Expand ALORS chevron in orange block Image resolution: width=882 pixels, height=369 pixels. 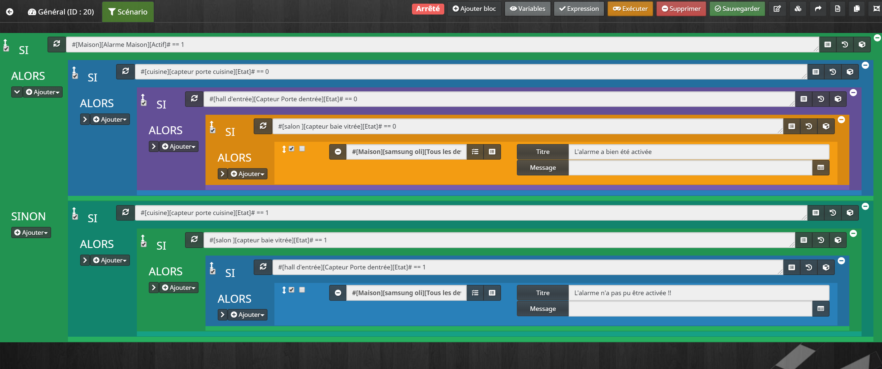[x=223, y=173]
